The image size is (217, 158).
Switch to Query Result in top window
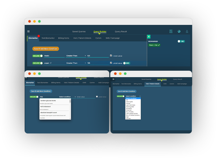121,32
